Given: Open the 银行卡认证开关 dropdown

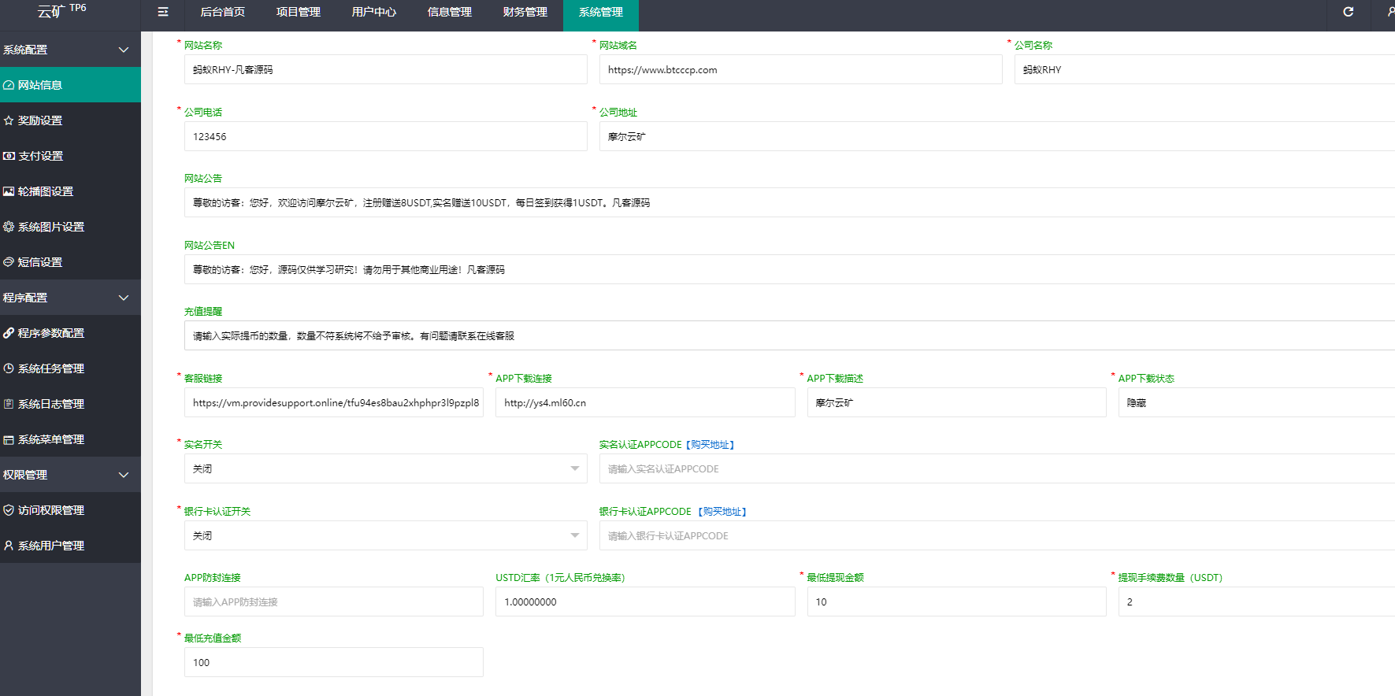Looking at the screenshot, I should point(385,535).
